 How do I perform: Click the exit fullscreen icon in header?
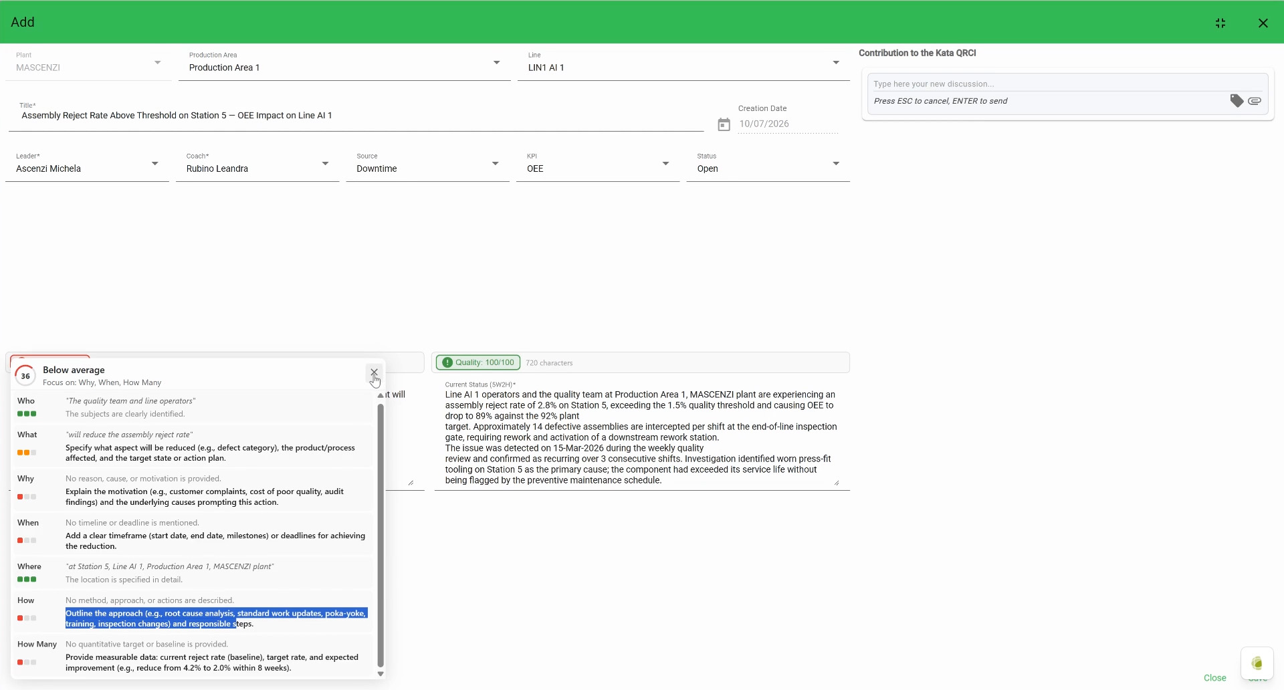coord(1220,23)
